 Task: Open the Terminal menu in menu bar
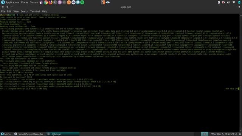click(x=35, y=11)
